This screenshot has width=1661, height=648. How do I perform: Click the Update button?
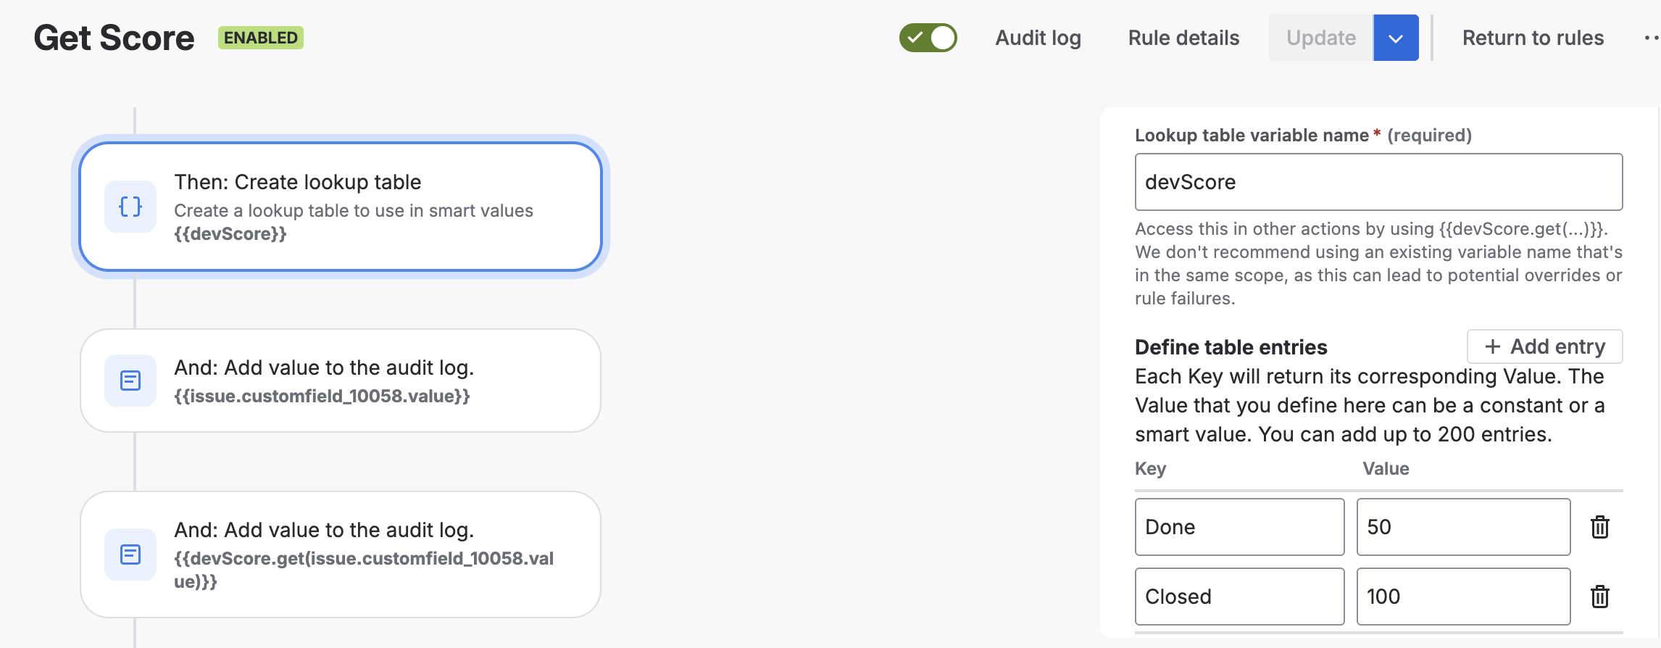[1321, 38]
